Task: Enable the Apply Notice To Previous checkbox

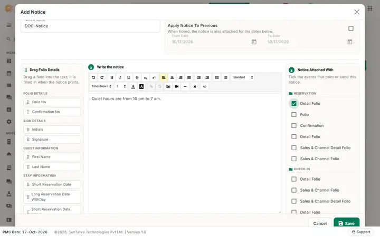Action: [350, 28]
